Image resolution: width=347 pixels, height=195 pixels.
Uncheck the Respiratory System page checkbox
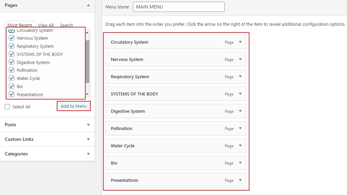(12, 46)
